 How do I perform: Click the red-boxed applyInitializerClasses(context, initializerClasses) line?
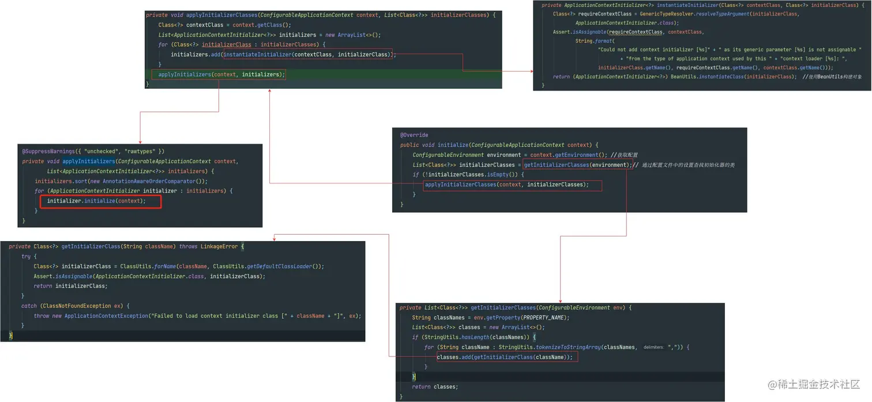click(512, 185)
